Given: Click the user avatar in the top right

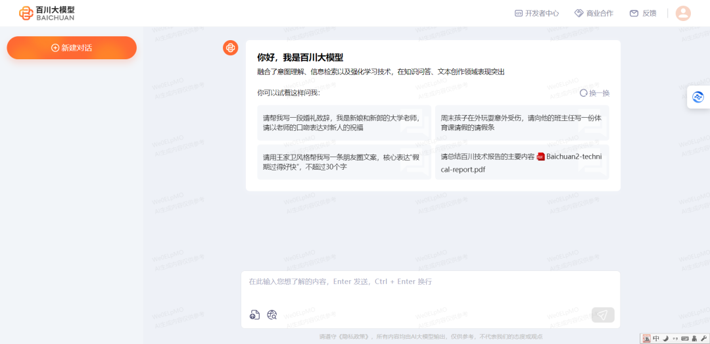Looking at the screenshot, I should [x=683, y=13].
